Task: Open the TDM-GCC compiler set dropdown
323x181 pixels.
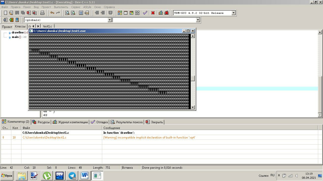Action: (233, 13)
